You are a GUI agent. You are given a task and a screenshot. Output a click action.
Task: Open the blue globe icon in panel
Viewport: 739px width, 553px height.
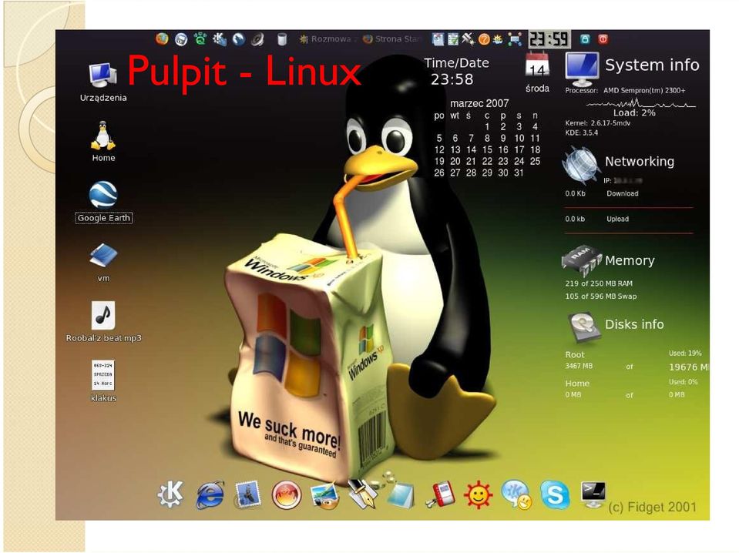pyautogui.click(x=238, y=39)
